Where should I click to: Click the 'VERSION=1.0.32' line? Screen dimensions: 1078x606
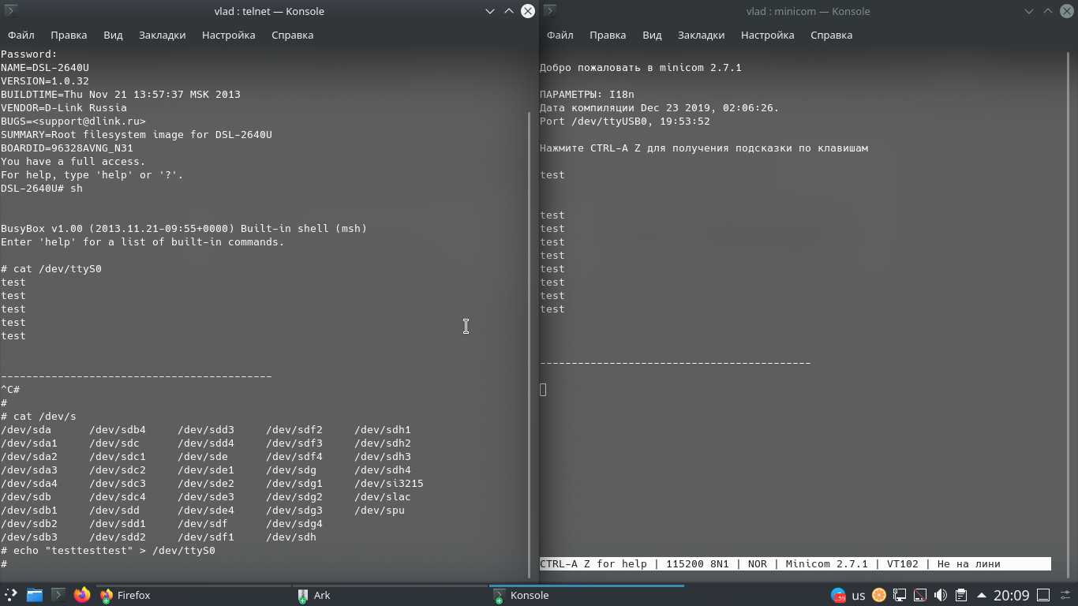[x=45, y=81]
